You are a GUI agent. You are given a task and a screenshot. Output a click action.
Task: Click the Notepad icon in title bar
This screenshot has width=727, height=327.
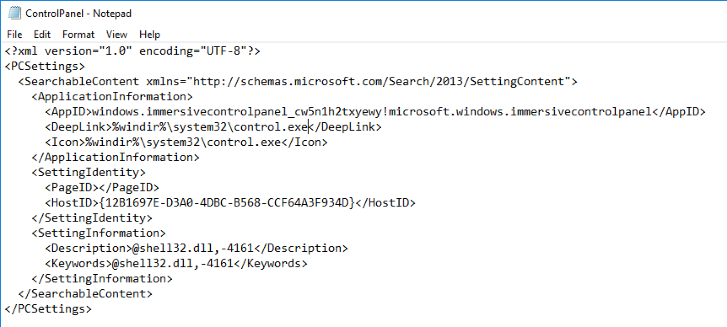pyautogui.click(x=14, y=13)
